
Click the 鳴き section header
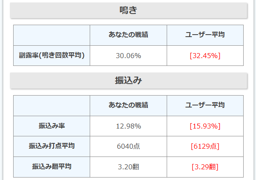click(128, 10)
